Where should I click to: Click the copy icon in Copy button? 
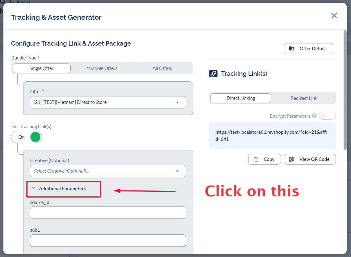[x=256, y=159]
